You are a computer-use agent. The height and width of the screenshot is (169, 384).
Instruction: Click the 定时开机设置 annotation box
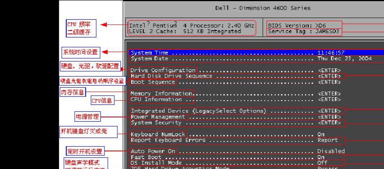pyautogui.click(x=84, y=151)
